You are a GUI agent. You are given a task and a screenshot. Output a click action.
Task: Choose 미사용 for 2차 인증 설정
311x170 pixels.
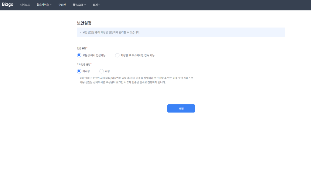tap(79, 71)
